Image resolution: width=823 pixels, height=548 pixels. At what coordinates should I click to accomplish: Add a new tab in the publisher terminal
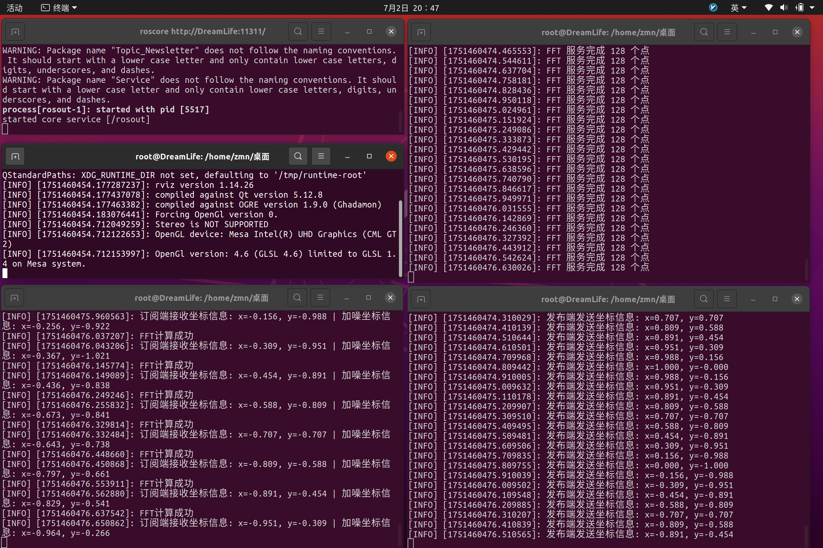click(x=421, y=299)
